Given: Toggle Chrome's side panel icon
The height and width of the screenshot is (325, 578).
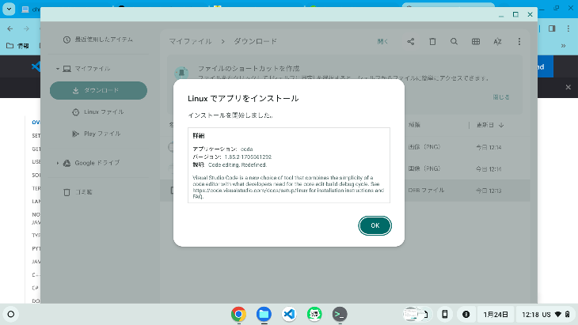Looking at the screenshot, I should point(552,28).
